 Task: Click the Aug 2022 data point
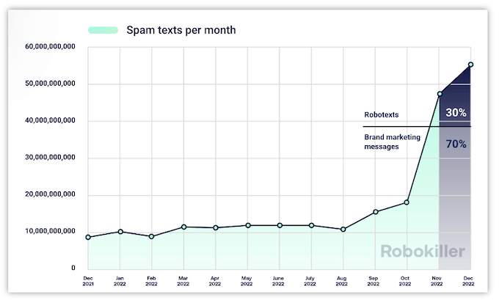[x=343, y=229]
